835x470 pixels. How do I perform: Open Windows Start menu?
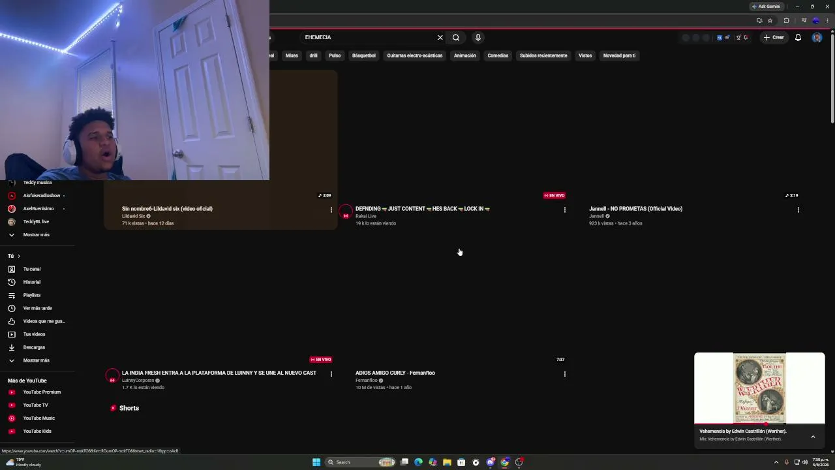click(x=316, y=462)
